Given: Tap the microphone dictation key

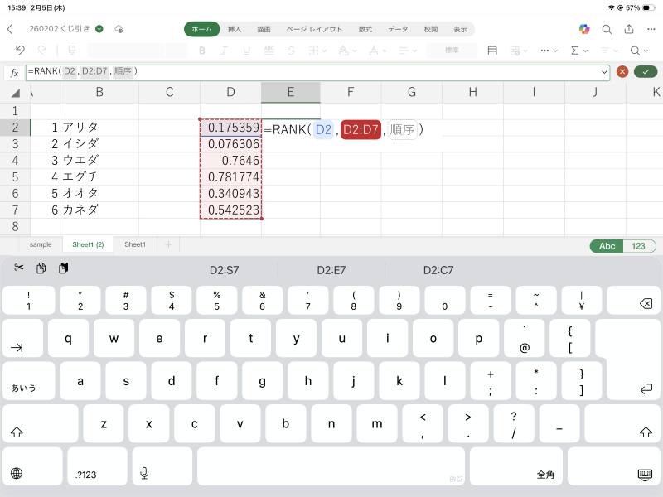Looking at the screenshot, I should coord(144,473).
